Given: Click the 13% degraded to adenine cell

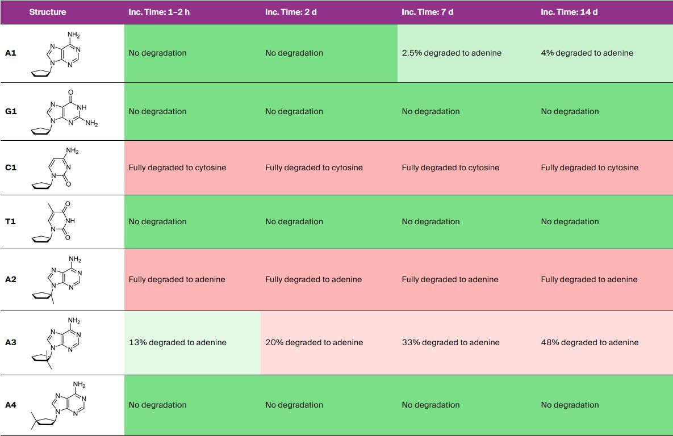Looking at the screenshot, I should click(x=177, y=342).
